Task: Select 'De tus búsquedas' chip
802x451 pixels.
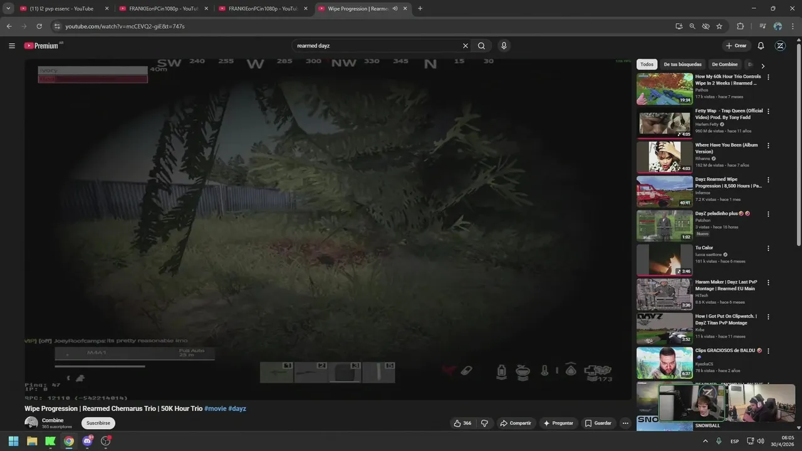Action: point(683,65)
